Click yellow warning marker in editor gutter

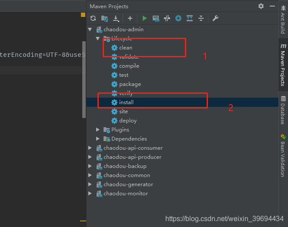[x=83, y=15]
